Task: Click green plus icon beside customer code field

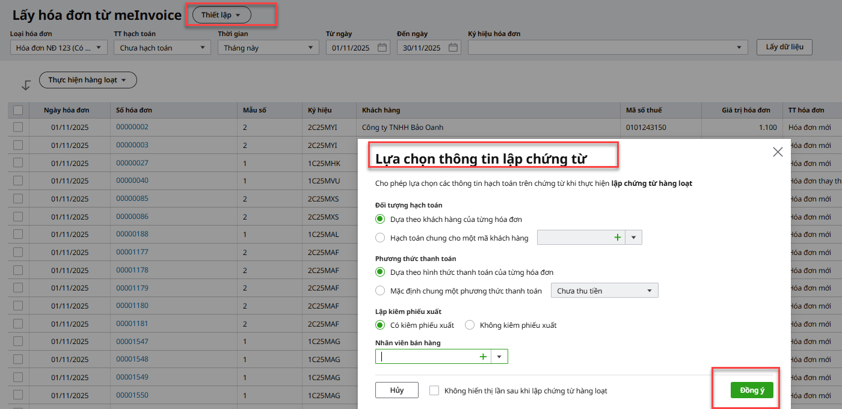Action: [x=617, y=238]
